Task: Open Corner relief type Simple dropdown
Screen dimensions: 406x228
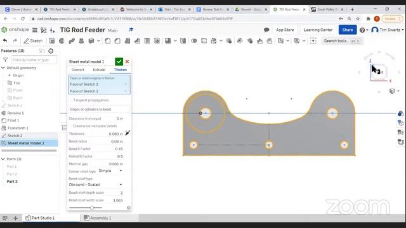Action: point(110,171)
